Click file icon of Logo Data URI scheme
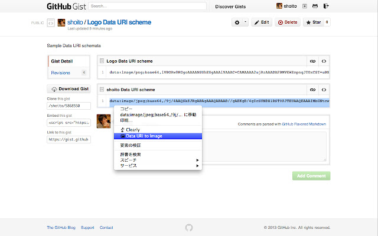This screenshot has height=236, width=378. click(x=102, y=61)
